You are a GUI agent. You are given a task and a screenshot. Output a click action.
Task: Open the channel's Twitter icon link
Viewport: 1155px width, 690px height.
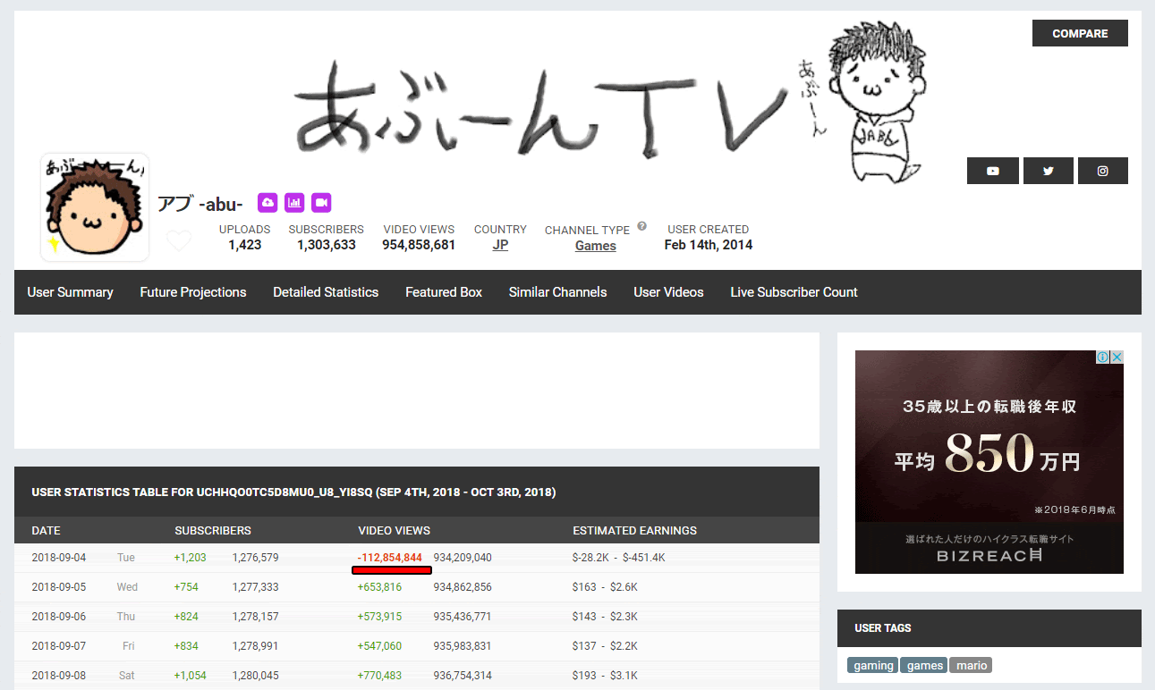click(x=1048, y=171)
